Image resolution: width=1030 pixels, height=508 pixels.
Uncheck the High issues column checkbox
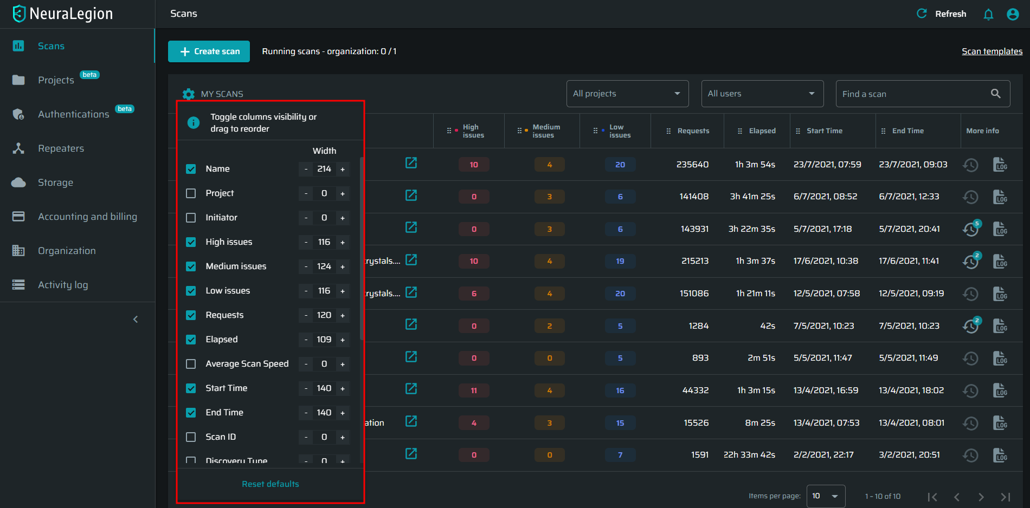[x=191, y=242]
